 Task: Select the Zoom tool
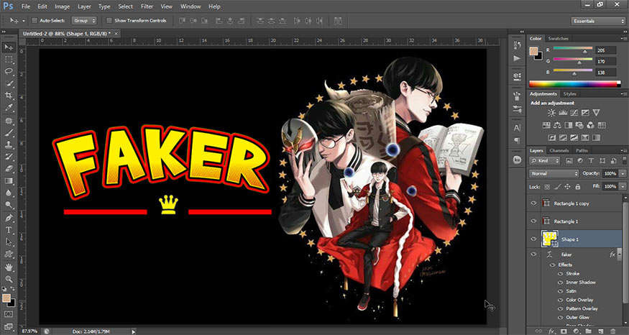click(9, 279)
